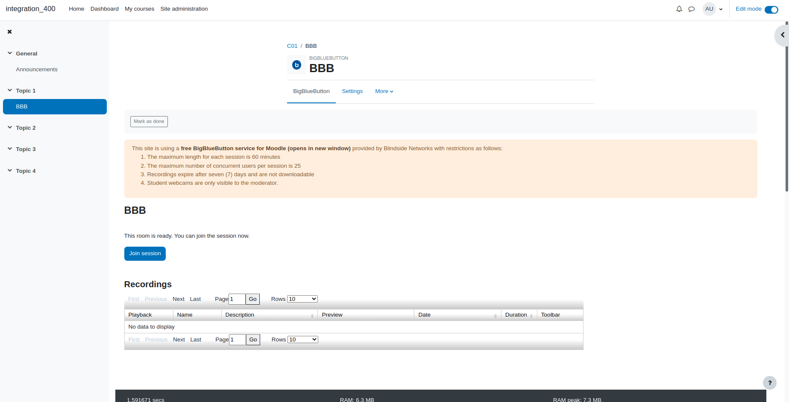The width and height of the screenshot is (789, 402).
Task: Collapse the General section chevron
Action: pos(10,53)
